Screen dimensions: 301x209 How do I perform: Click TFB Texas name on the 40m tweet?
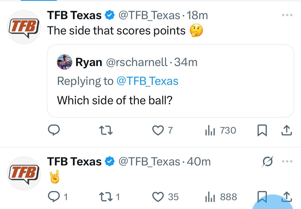tap(74, 162)
